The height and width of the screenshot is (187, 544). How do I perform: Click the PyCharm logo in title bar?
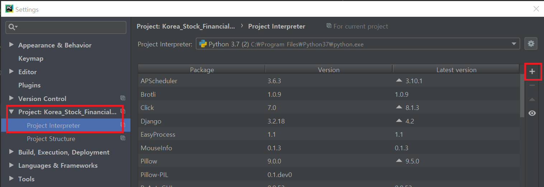[x=9, y=9]
